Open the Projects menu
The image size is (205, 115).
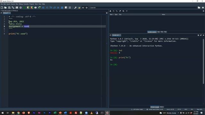click(x=32, y=4)
